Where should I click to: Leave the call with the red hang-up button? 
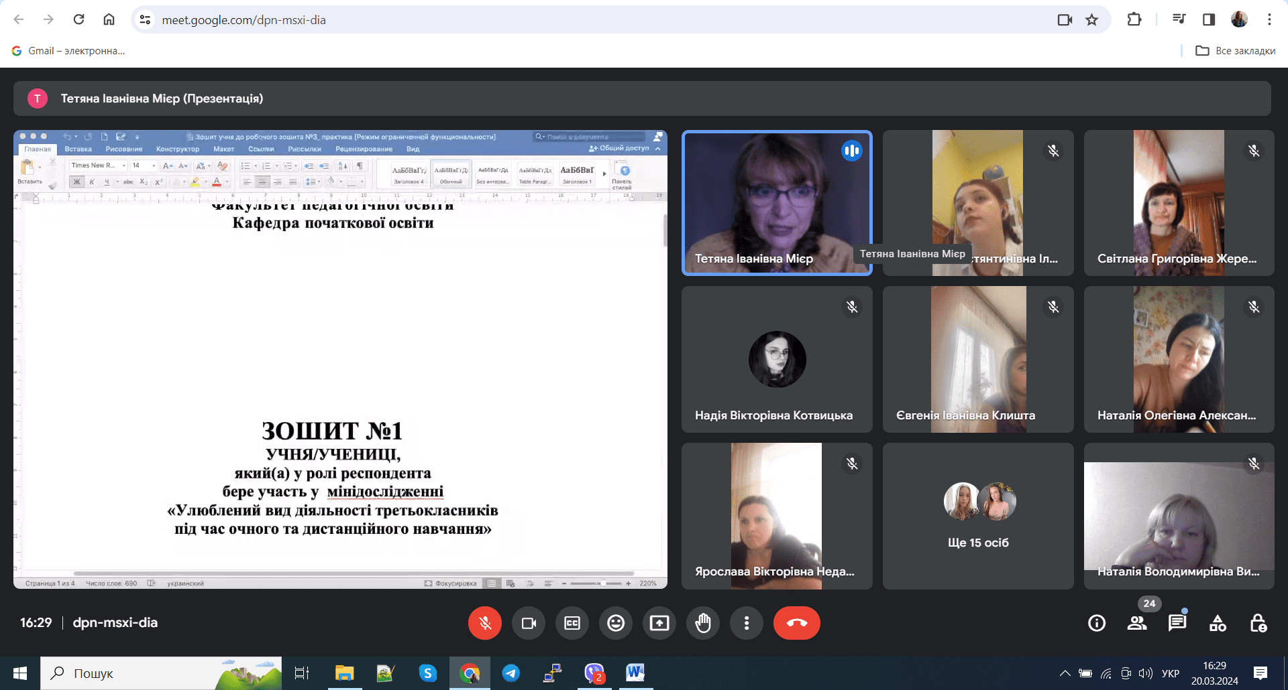tap(796, 623)
